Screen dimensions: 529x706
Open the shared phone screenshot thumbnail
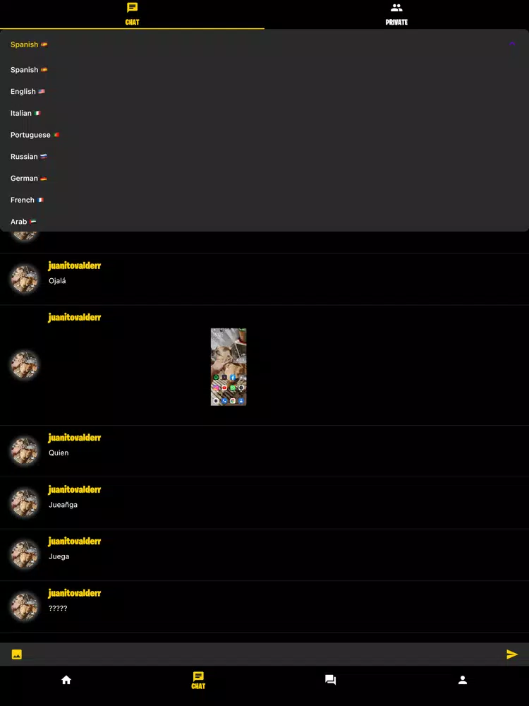tap(229, 367)
